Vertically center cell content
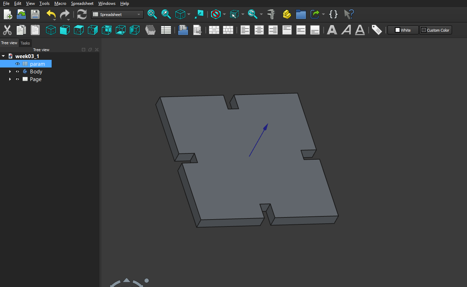This screenshot has height=287, width=467. pos(301,30)
